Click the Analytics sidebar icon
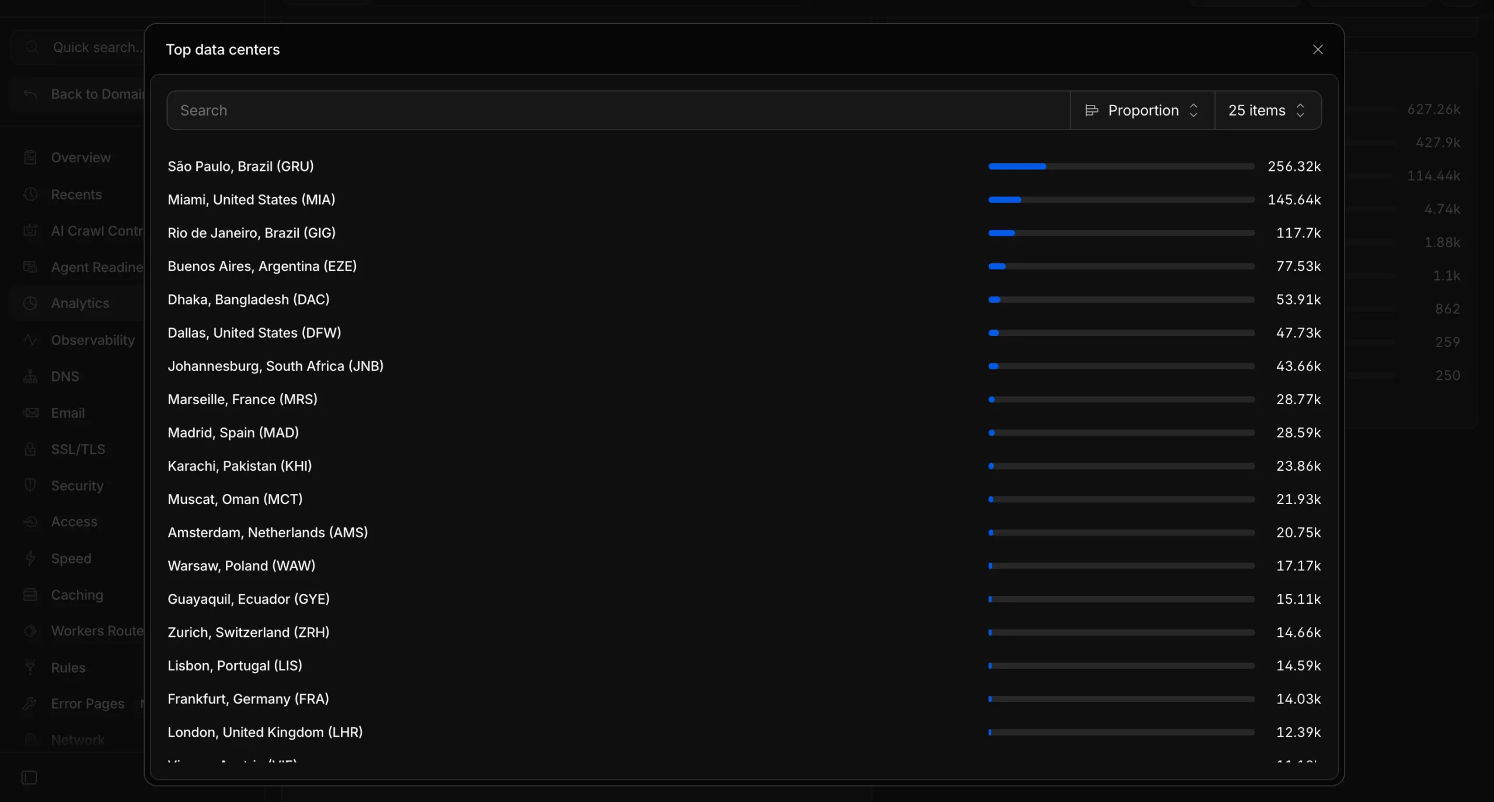The height and width of the screenshot is (802, 1494). click(30, 303)
